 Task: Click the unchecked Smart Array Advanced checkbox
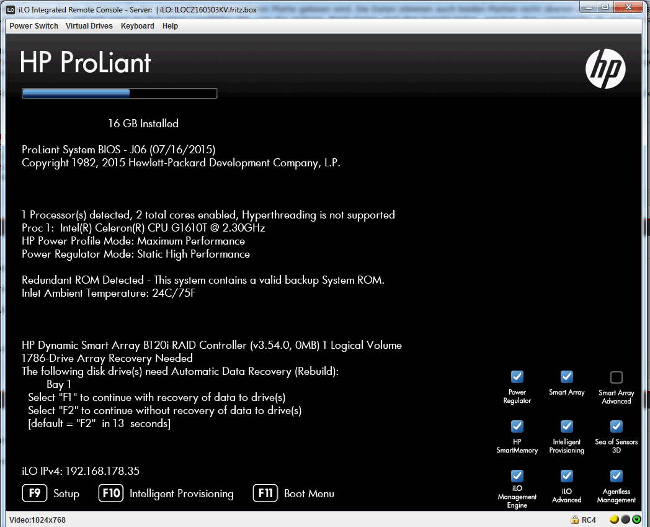(x=617, y=377)
